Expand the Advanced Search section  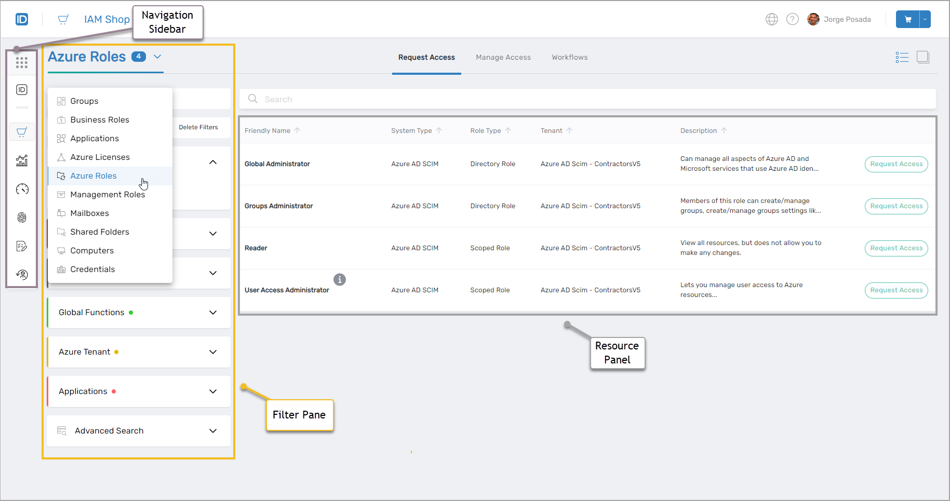pyautogui.click(x=212, y=431)
